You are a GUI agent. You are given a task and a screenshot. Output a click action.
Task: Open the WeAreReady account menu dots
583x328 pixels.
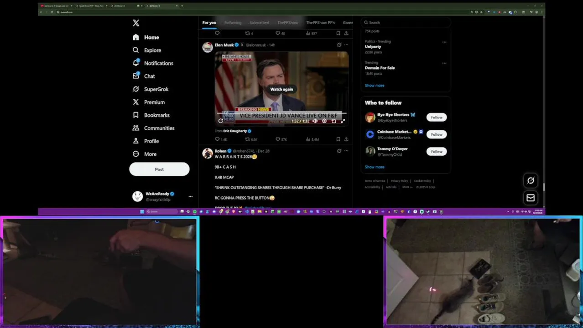pos(190,196)
